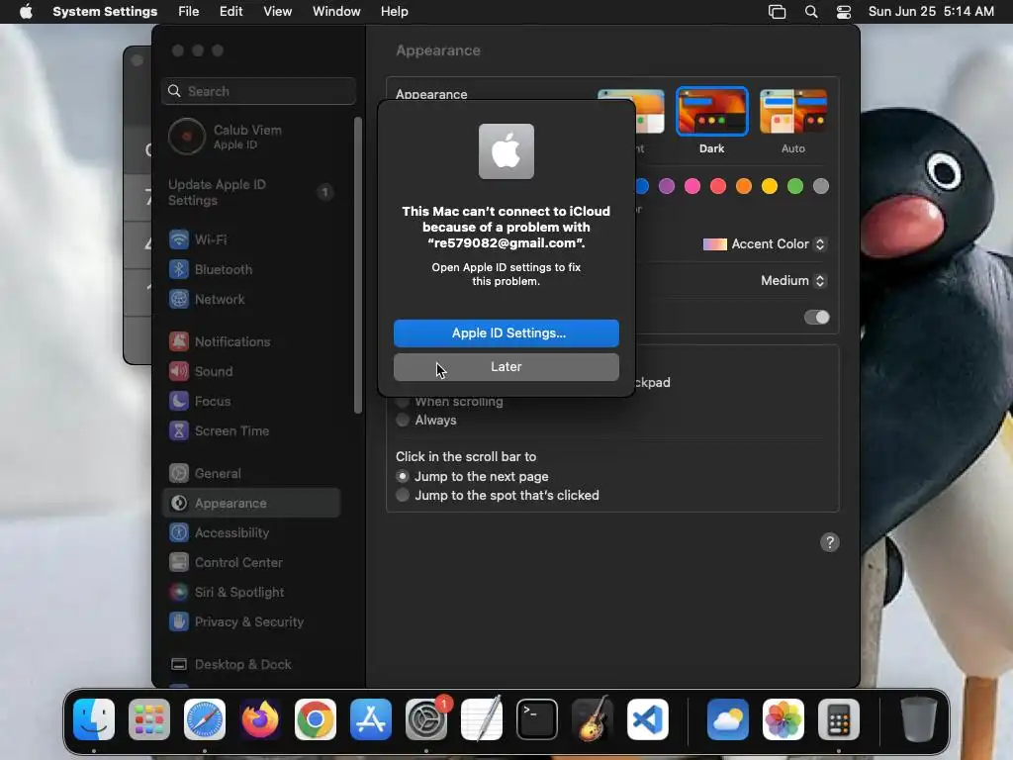Image resolution: width=1013 pixels, height=760 pixels.
Task: Open the Window menu
Action: (336, 12)
